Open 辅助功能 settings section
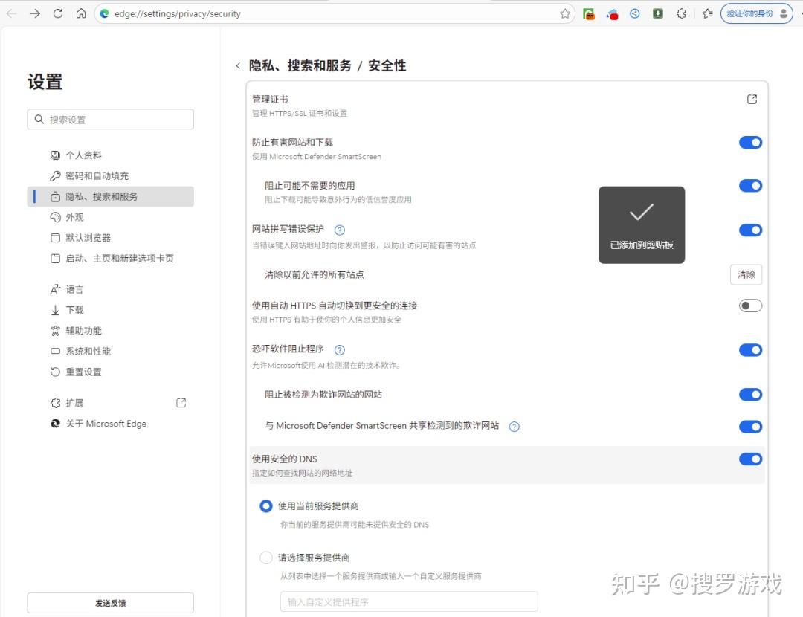This screenshot has width=803, height=617. coord(110,331)
